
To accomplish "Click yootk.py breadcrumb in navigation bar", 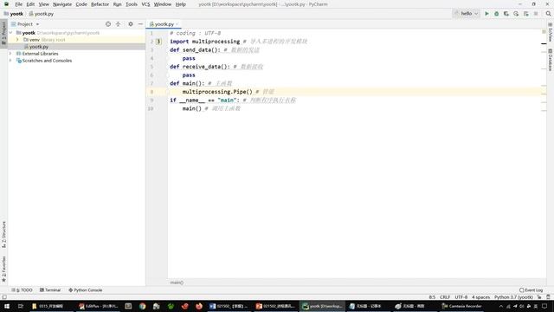I will click(x=42, y=14).
